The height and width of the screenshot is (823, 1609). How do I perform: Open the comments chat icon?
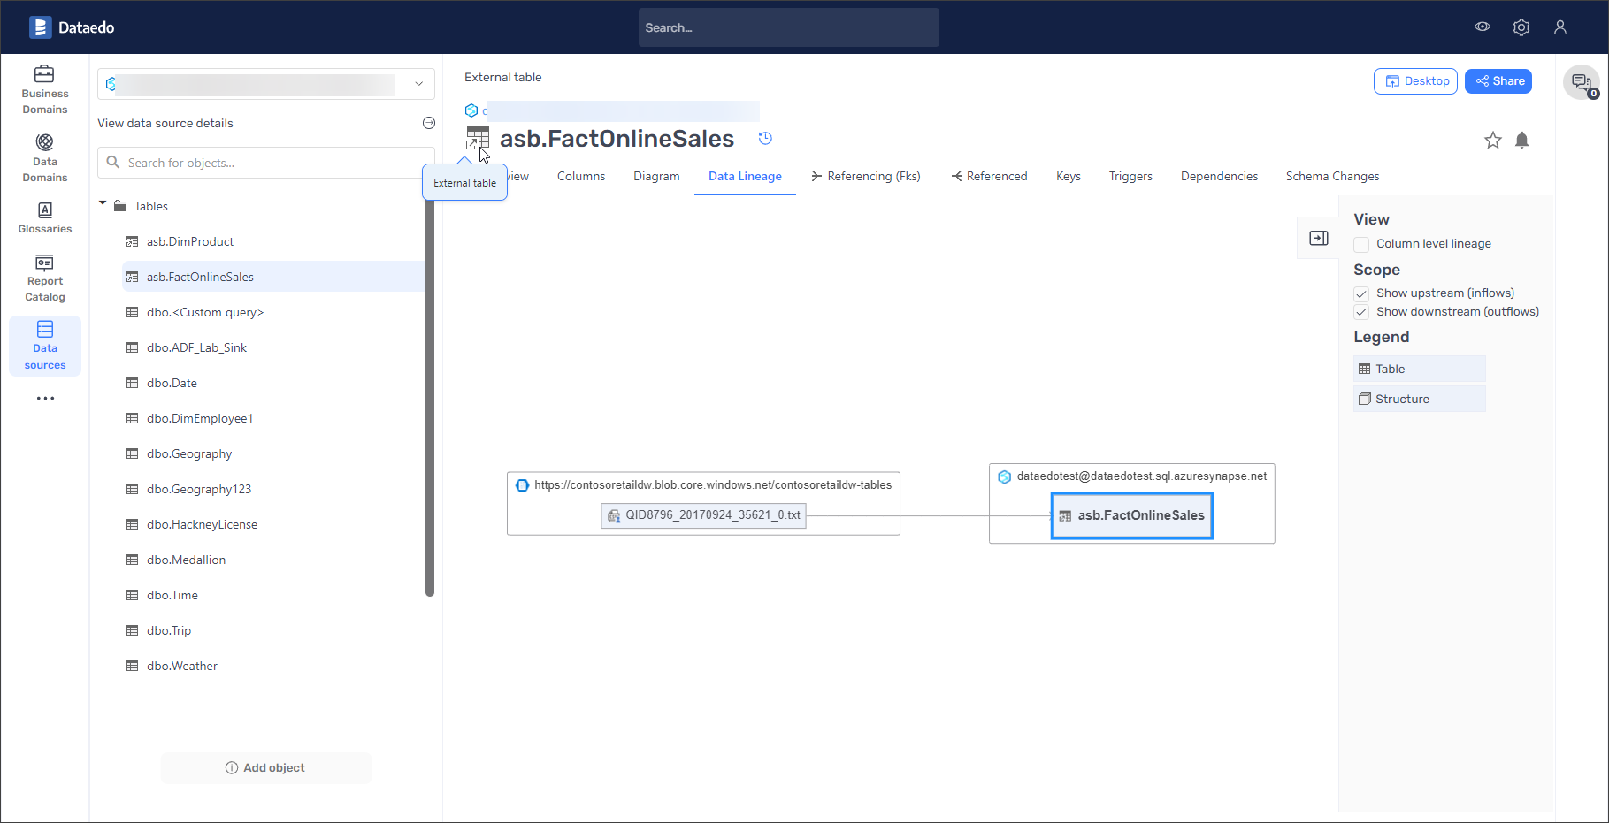pos(1582,82)
